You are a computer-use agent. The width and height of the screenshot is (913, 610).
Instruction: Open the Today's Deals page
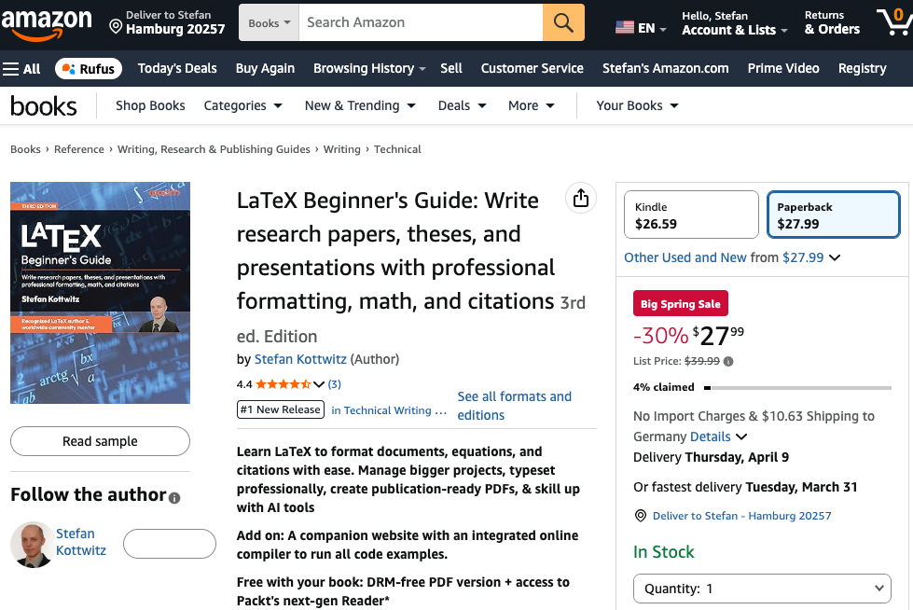tap(177, 68)
